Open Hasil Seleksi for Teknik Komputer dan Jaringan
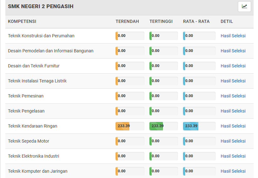The width and height of the screenshot is (258, 178). tap(233, 171)
